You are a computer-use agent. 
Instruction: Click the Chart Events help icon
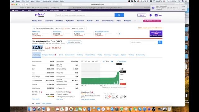point(90,92)
